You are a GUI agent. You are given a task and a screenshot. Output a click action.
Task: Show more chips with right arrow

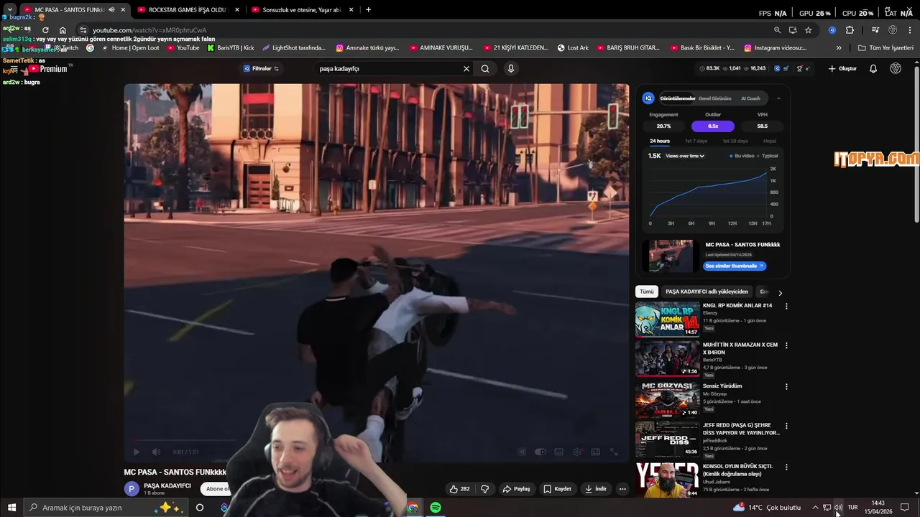coord(780,292)
